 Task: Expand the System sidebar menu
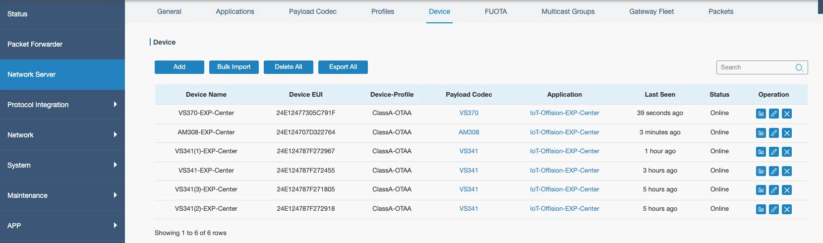point(62,165)
